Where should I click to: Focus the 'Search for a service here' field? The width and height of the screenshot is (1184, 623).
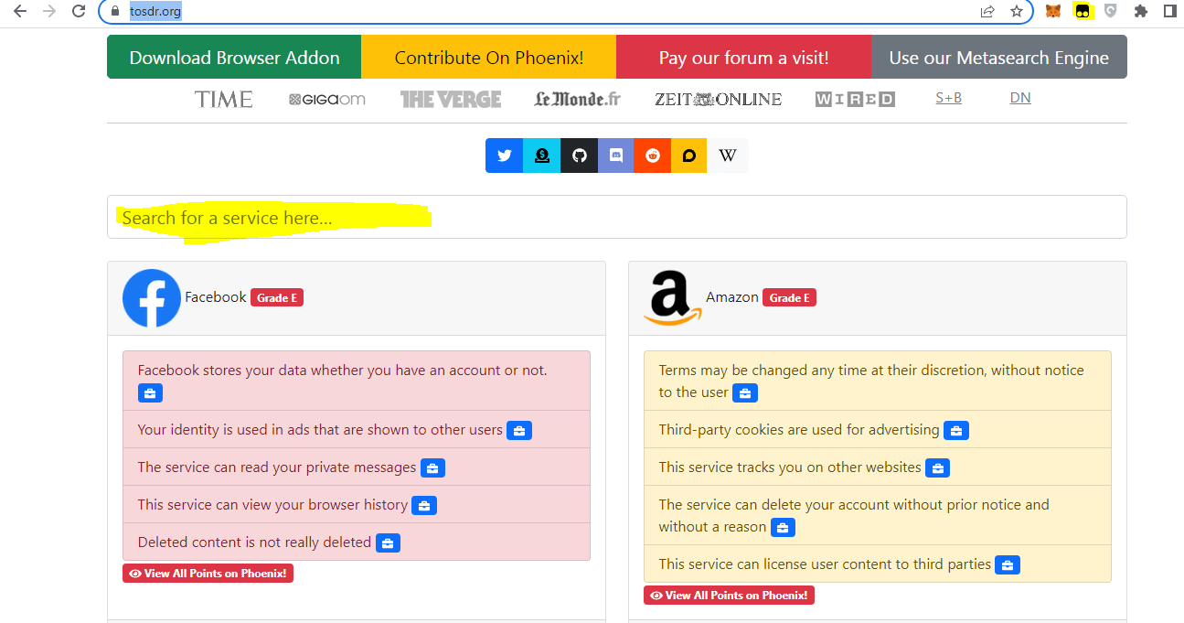(x=617, y=217)
